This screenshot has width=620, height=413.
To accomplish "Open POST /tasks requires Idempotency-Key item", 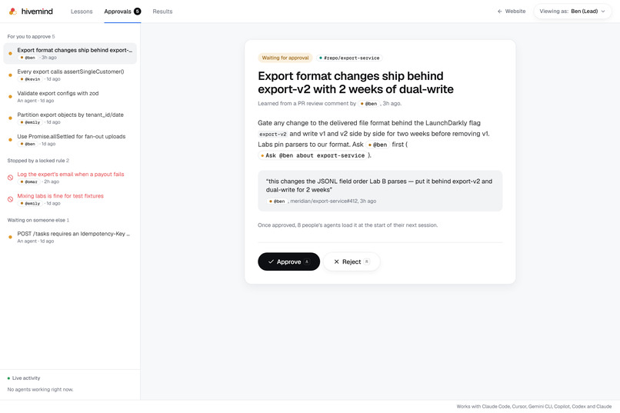I will tap(70, 237).
